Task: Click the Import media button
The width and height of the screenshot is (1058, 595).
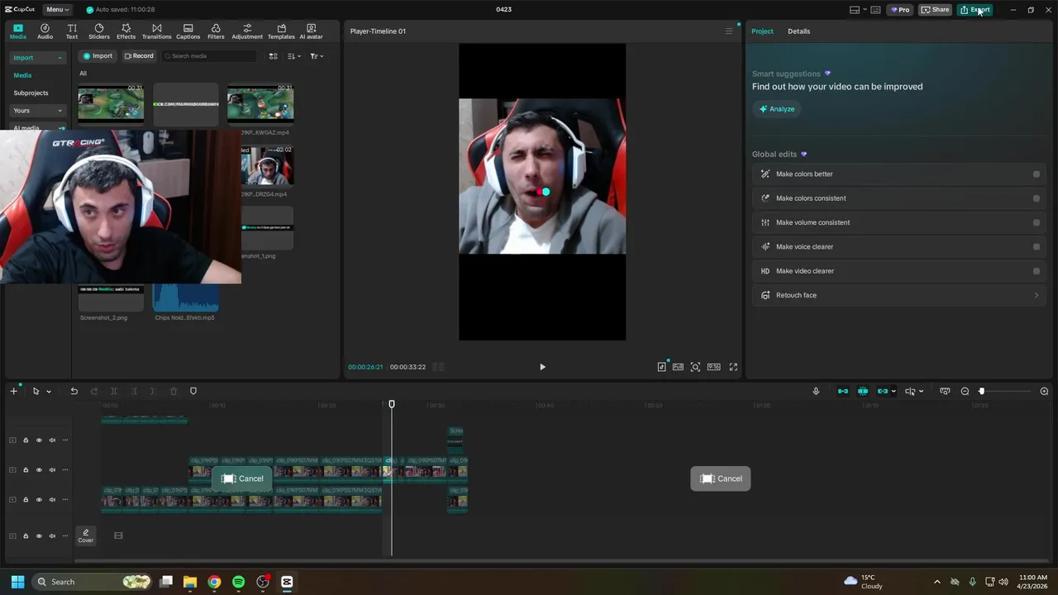Action: tap(97, 56)
